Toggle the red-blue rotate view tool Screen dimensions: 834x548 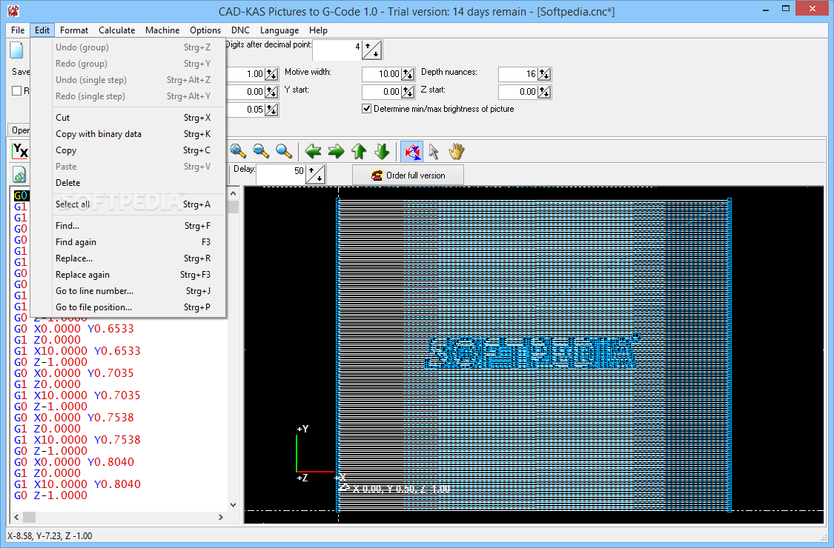pos(411,152)
